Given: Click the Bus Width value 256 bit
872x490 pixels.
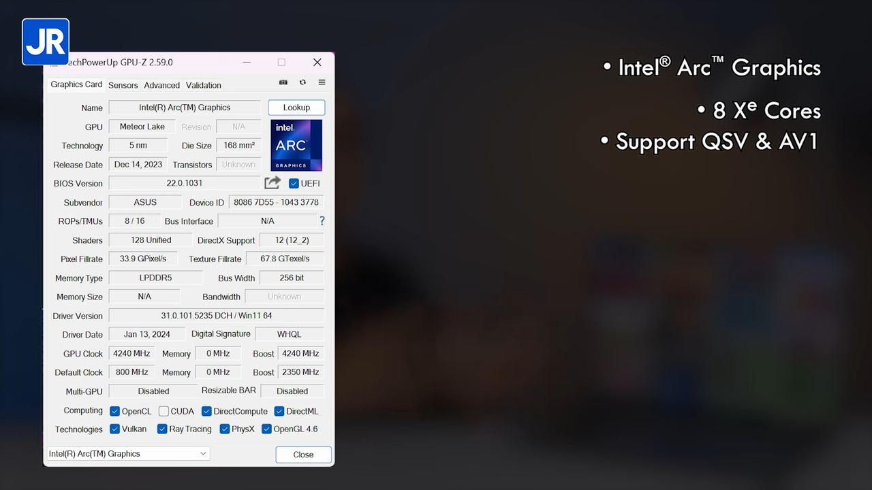Looking at the screenshot, I should point(292,278).
